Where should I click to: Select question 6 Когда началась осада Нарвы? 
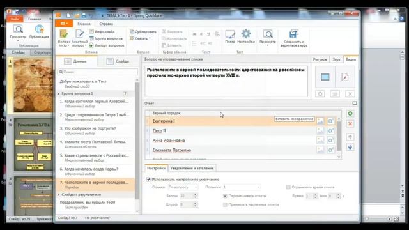pyautogui.click(x=95, y=171)
